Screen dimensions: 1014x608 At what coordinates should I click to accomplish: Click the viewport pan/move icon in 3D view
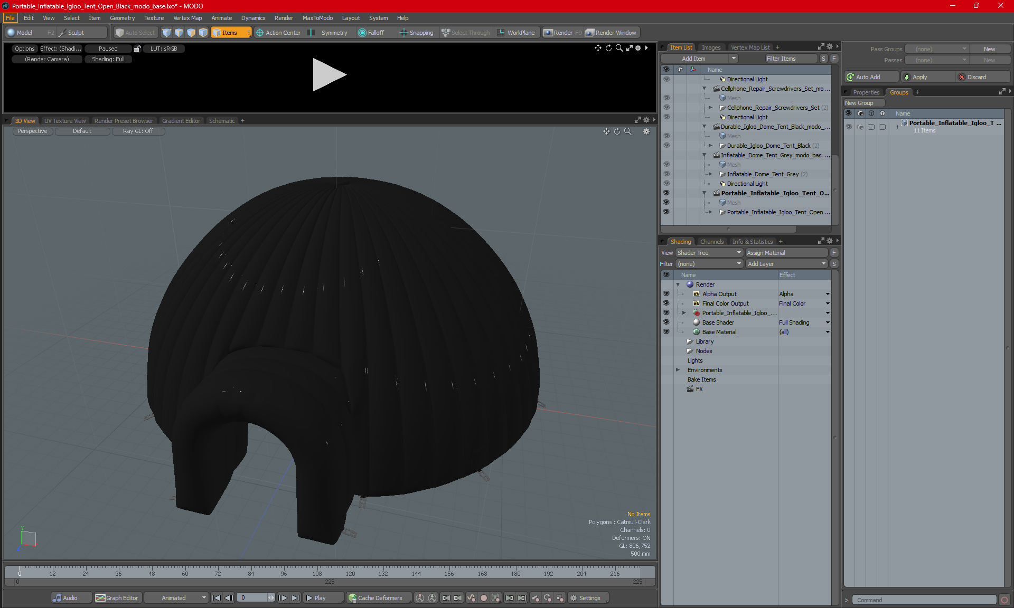(x=606, y=131)
